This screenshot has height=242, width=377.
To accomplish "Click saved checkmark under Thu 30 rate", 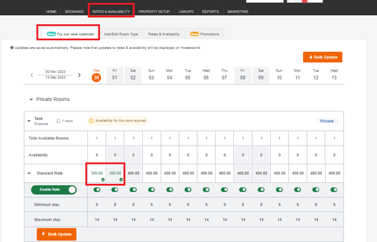I will pos(103,180).
